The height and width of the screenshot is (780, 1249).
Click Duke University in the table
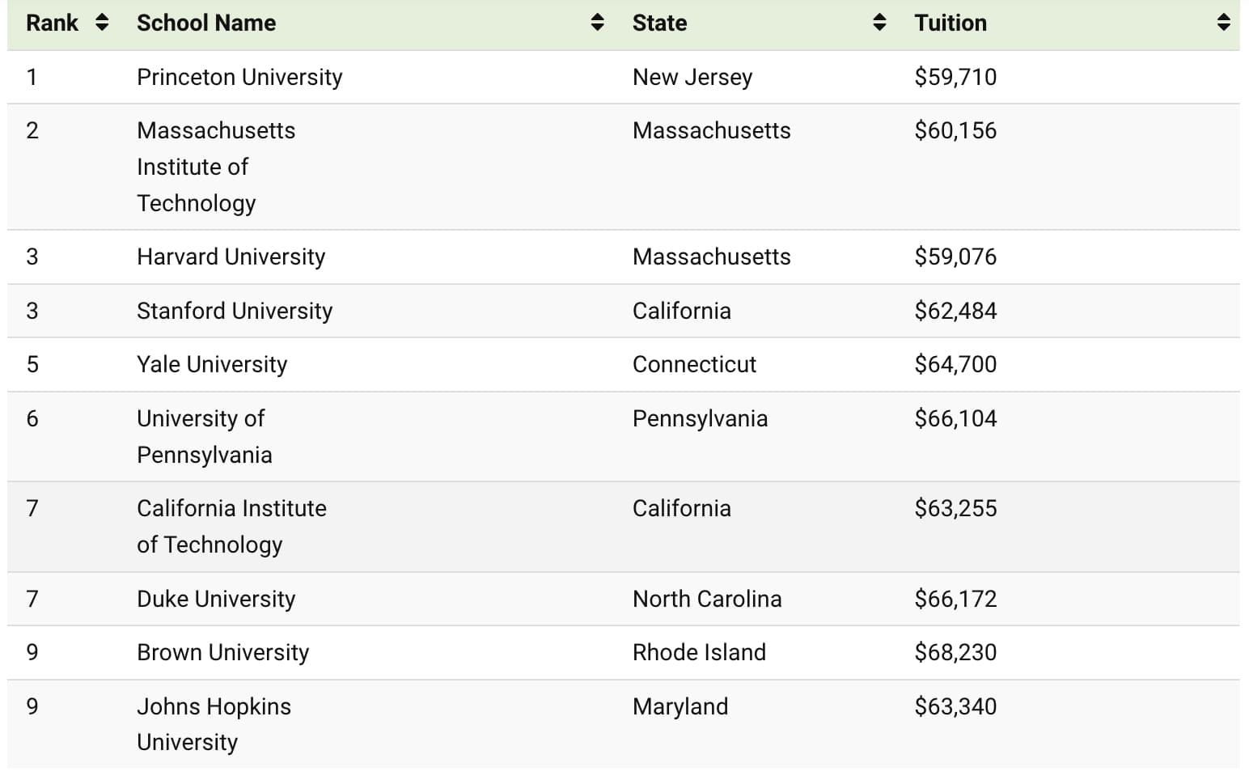coord(216,599)
